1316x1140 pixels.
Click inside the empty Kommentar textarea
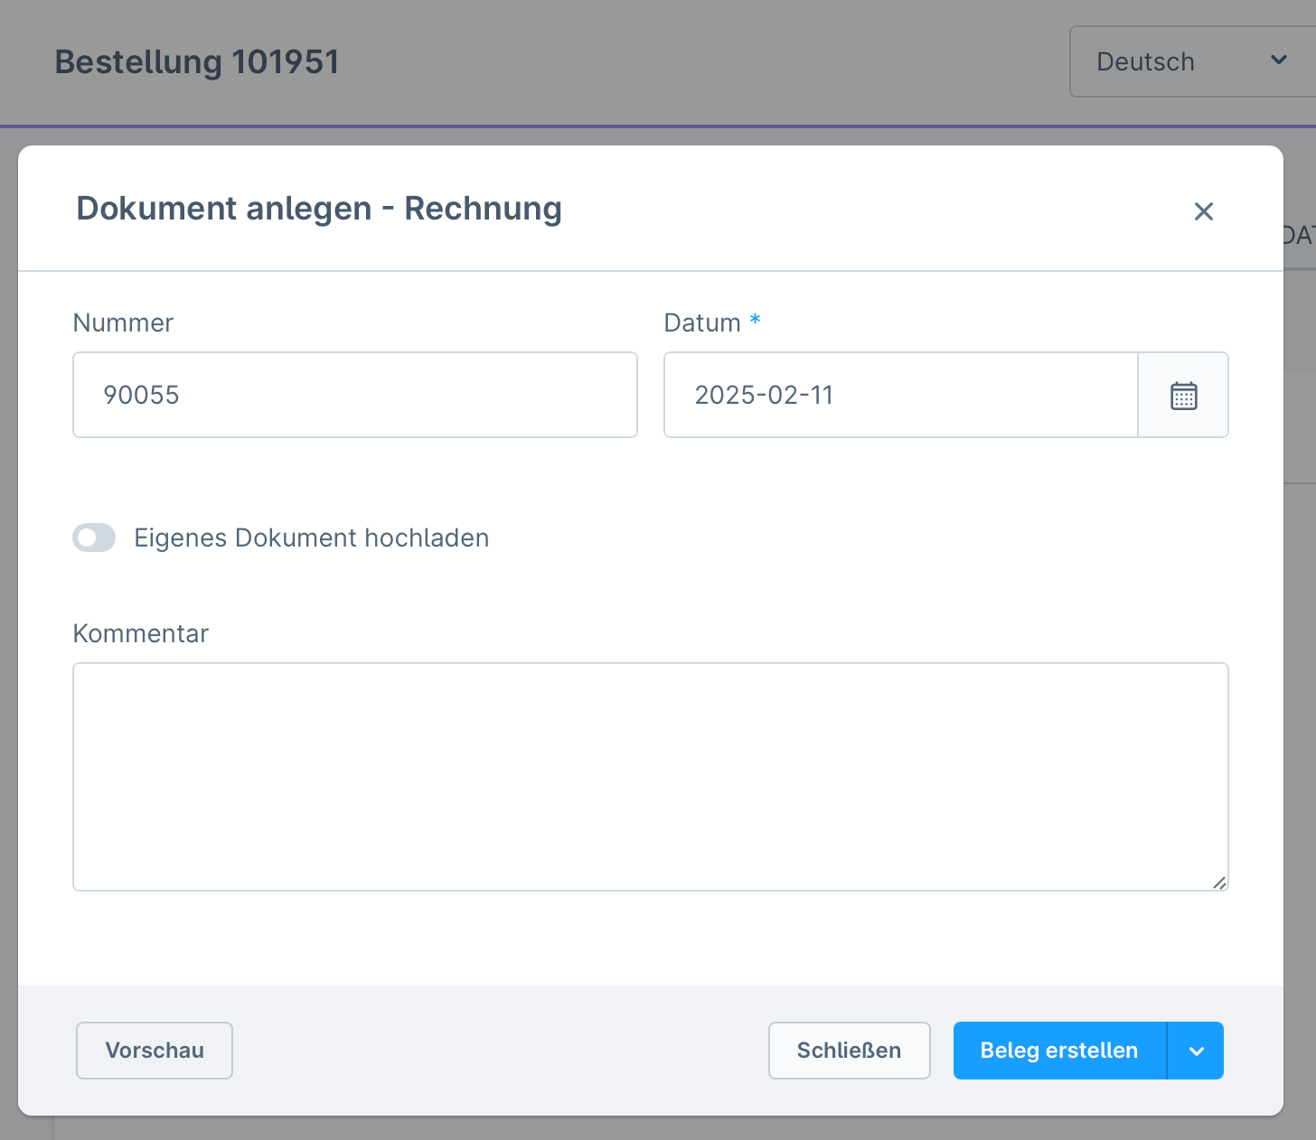click(650, 775)
